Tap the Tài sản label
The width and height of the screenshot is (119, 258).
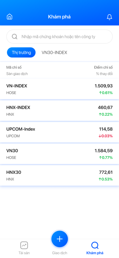24,253
